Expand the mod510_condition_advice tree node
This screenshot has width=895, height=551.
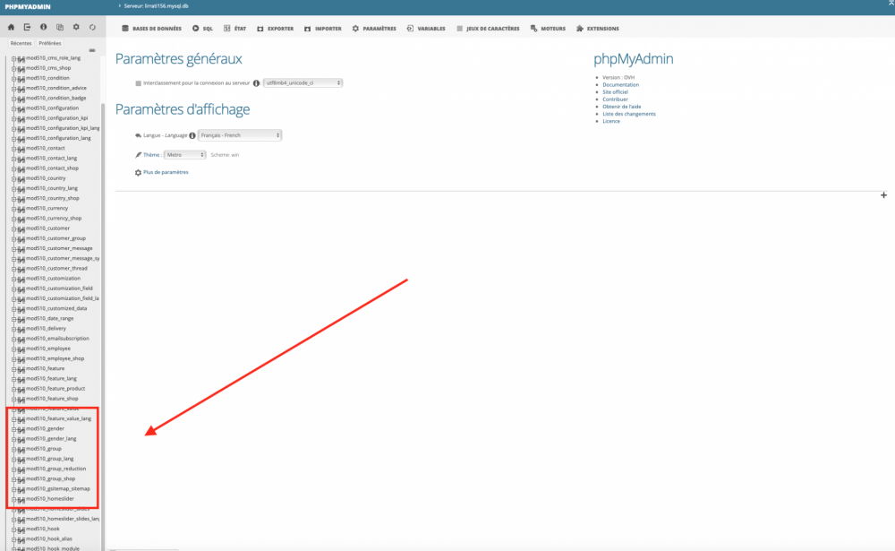pyautogui.click(x=13, y=89)
